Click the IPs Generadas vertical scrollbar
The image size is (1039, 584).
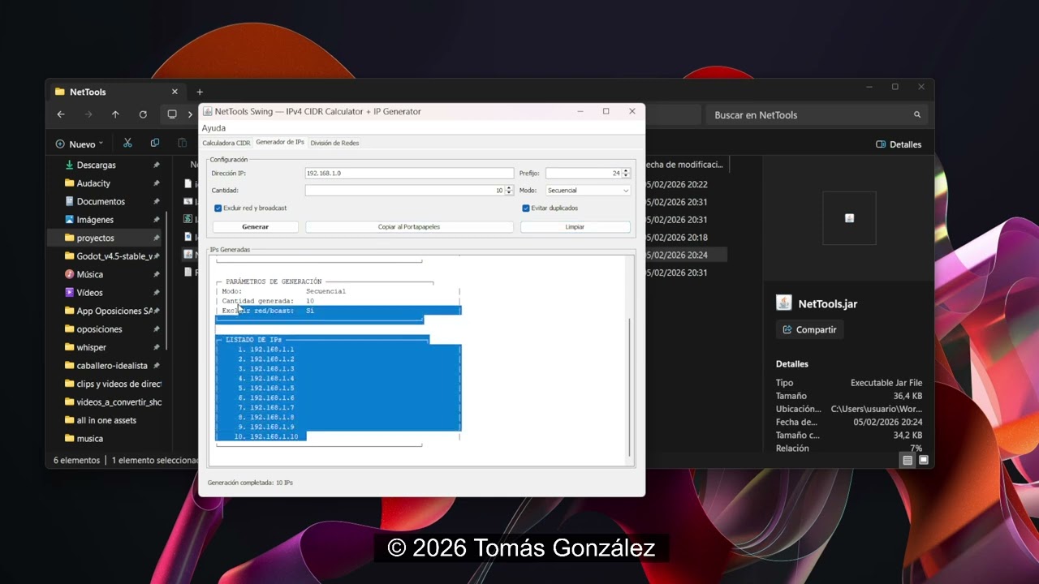[629, 388]
